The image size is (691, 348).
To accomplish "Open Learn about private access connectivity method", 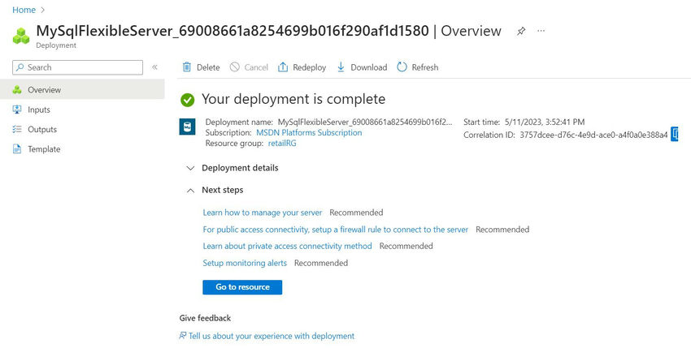I will pos(287,246).
